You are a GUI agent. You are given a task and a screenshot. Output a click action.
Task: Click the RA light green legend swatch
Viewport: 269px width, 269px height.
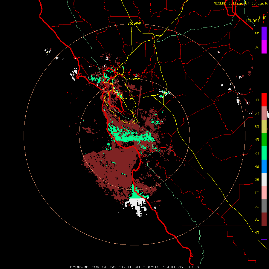coord(264,153)
